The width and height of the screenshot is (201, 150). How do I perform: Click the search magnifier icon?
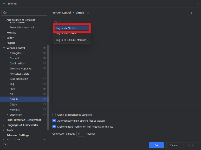click(x=5, y=13)
